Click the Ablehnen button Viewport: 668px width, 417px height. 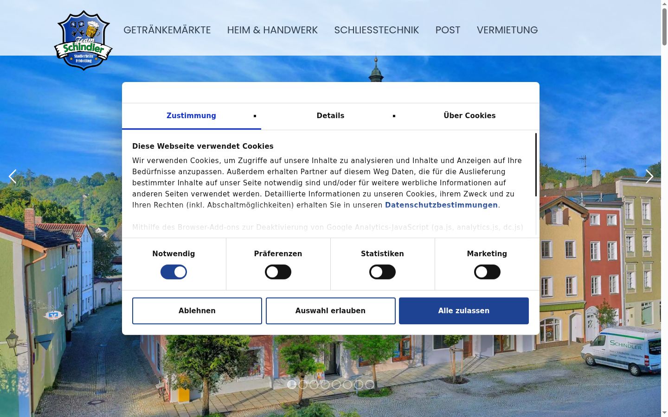click(197, 311)
